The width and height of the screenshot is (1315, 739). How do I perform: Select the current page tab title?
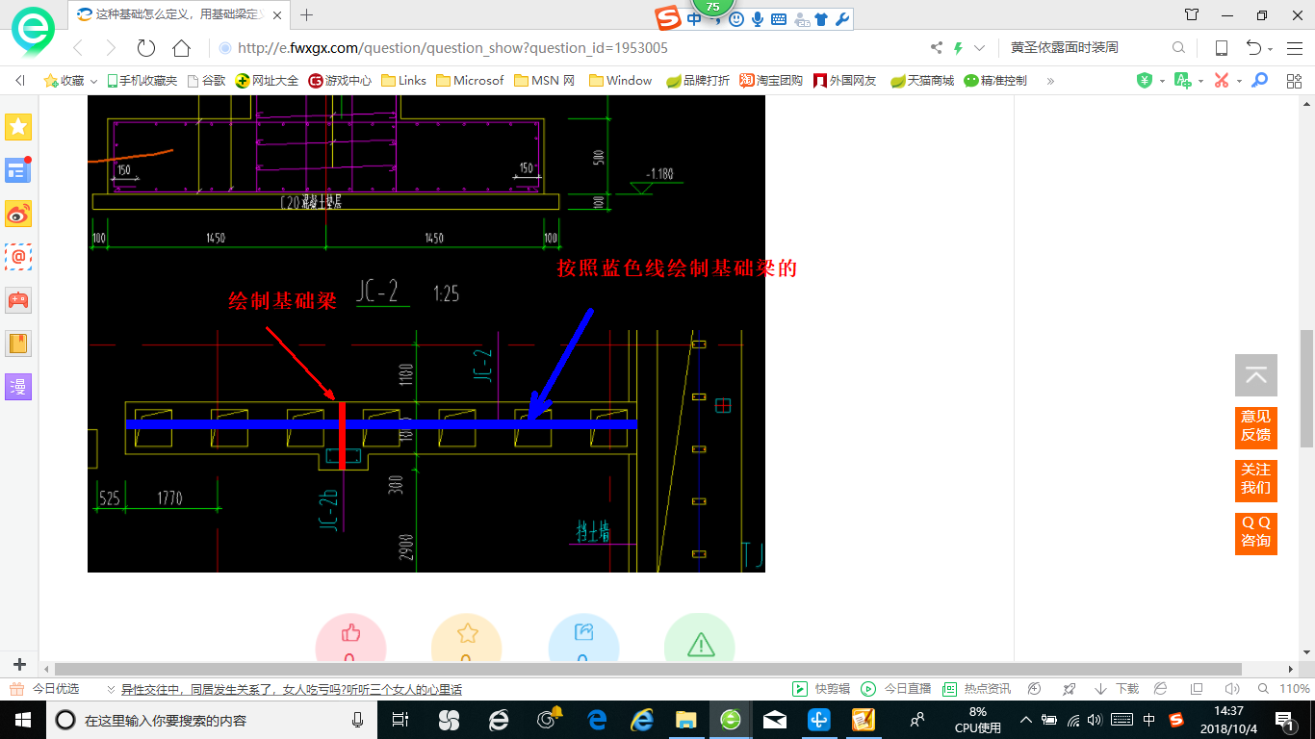[x=178, y=15]
